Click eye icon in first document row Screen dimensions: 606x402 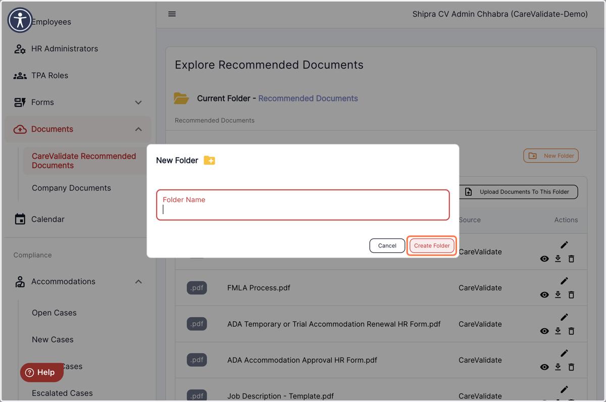(544, 259)
